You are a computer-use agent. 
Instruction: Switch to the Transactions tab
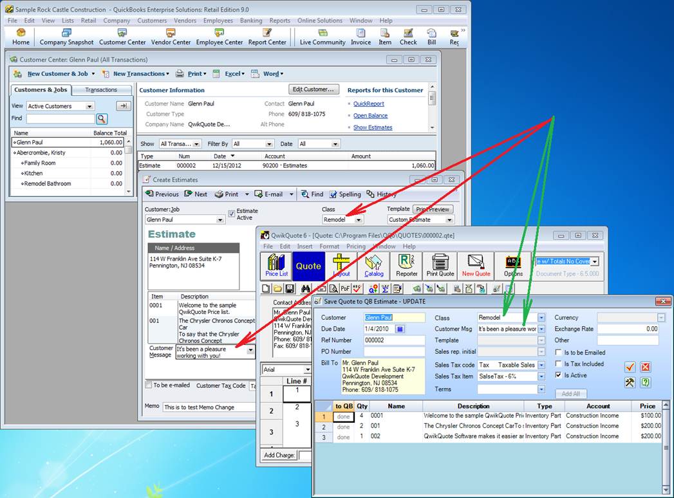[x=101, y=90]
